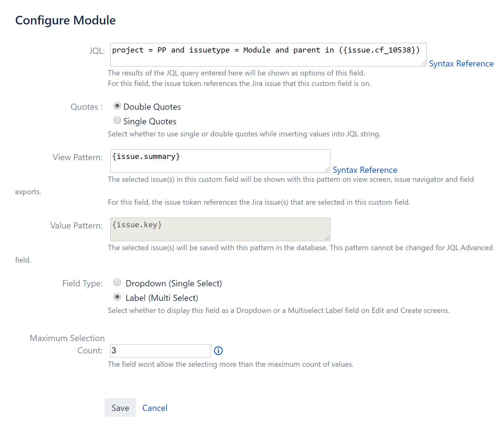
Task: Save the module configuration
Action: (120, 408)
